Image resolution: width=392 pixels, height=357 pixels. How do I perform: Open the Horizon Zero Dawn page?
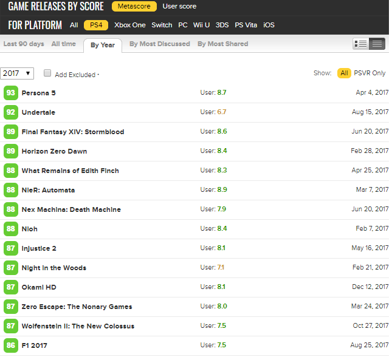(54, 151)
